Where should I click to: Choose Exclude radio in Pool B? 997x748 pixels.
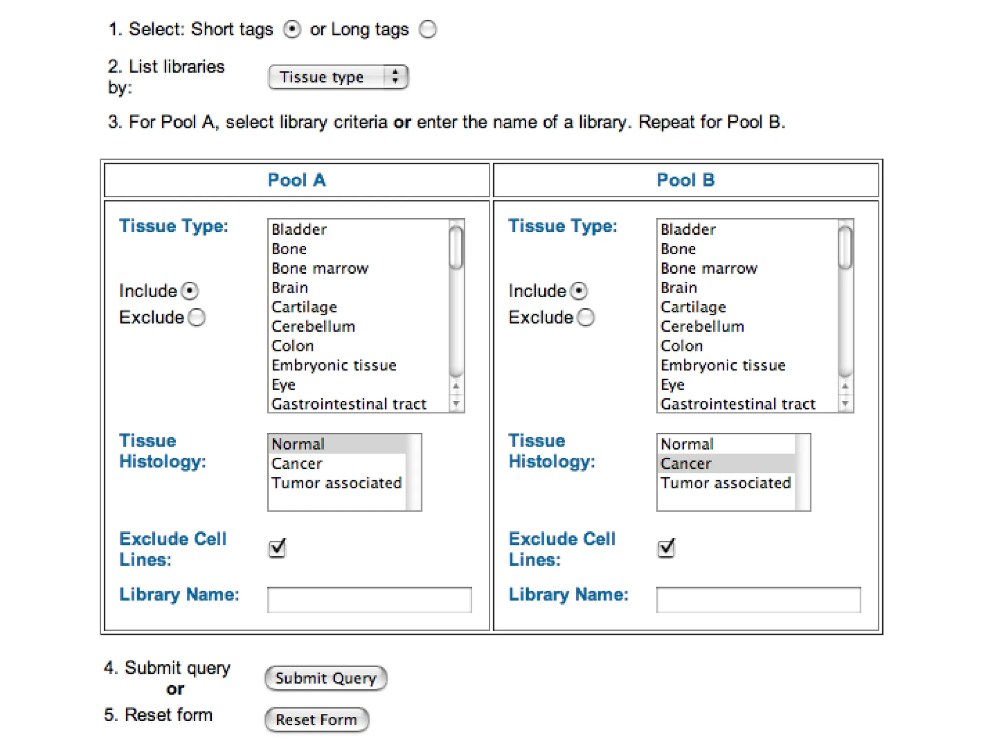coord(586,318)
